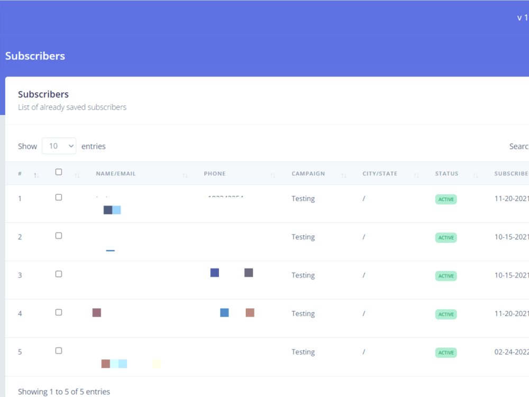
Task: Check the checkbox for subscriber row 1
Action: tap(59, 197)
